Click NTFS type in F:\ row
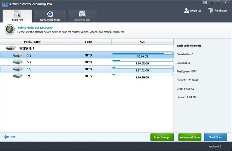Screen dimensions: 232x151 (88, 76)
